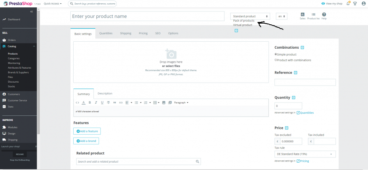368x170 pixels.
Task: Insert a media video in editor
Action: 170,103
